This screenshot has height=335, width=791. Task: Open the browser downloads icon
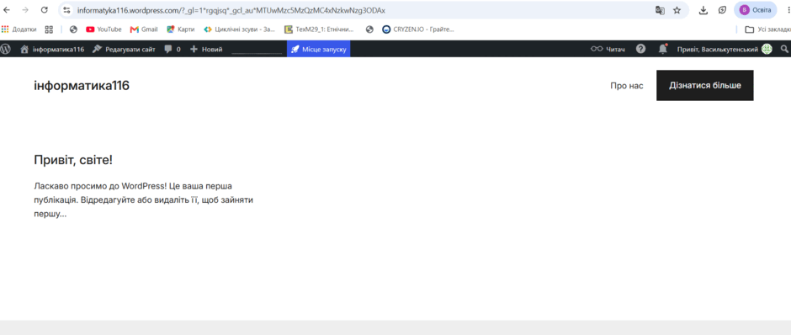coord(703,10)
